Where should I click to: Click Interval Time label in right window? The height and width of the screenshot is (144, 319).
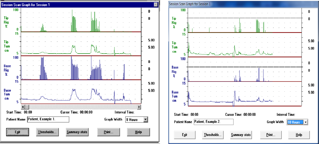(x=286, y=115)
